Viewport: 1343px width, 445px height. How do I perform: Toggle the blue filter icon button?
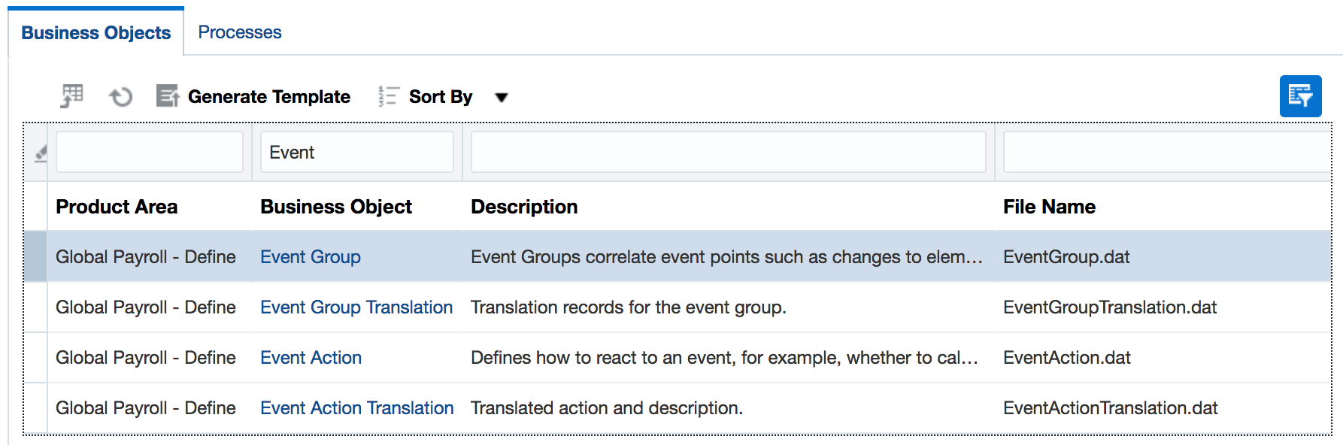(x=1300, y=96)
